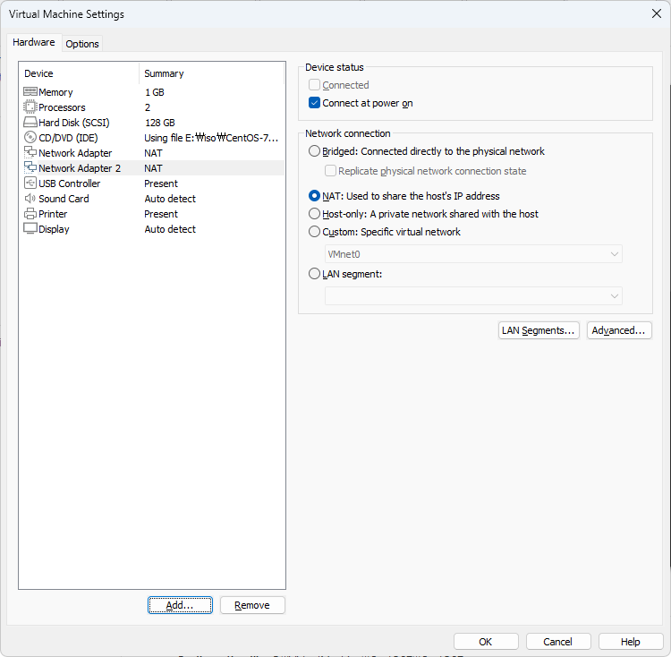
Task: Click the CD/DVD (IDE) disc icon
Action: (30, 137)
